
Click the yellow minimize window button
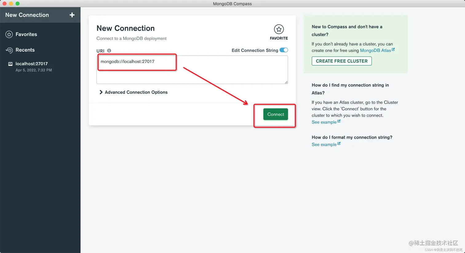[x=11, y=4]
